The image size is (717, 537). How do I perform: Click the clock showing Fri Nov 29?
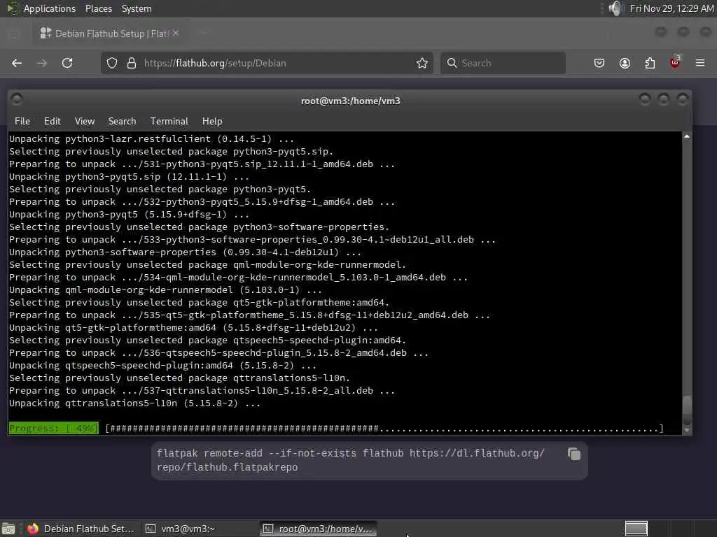pos(671,8)
